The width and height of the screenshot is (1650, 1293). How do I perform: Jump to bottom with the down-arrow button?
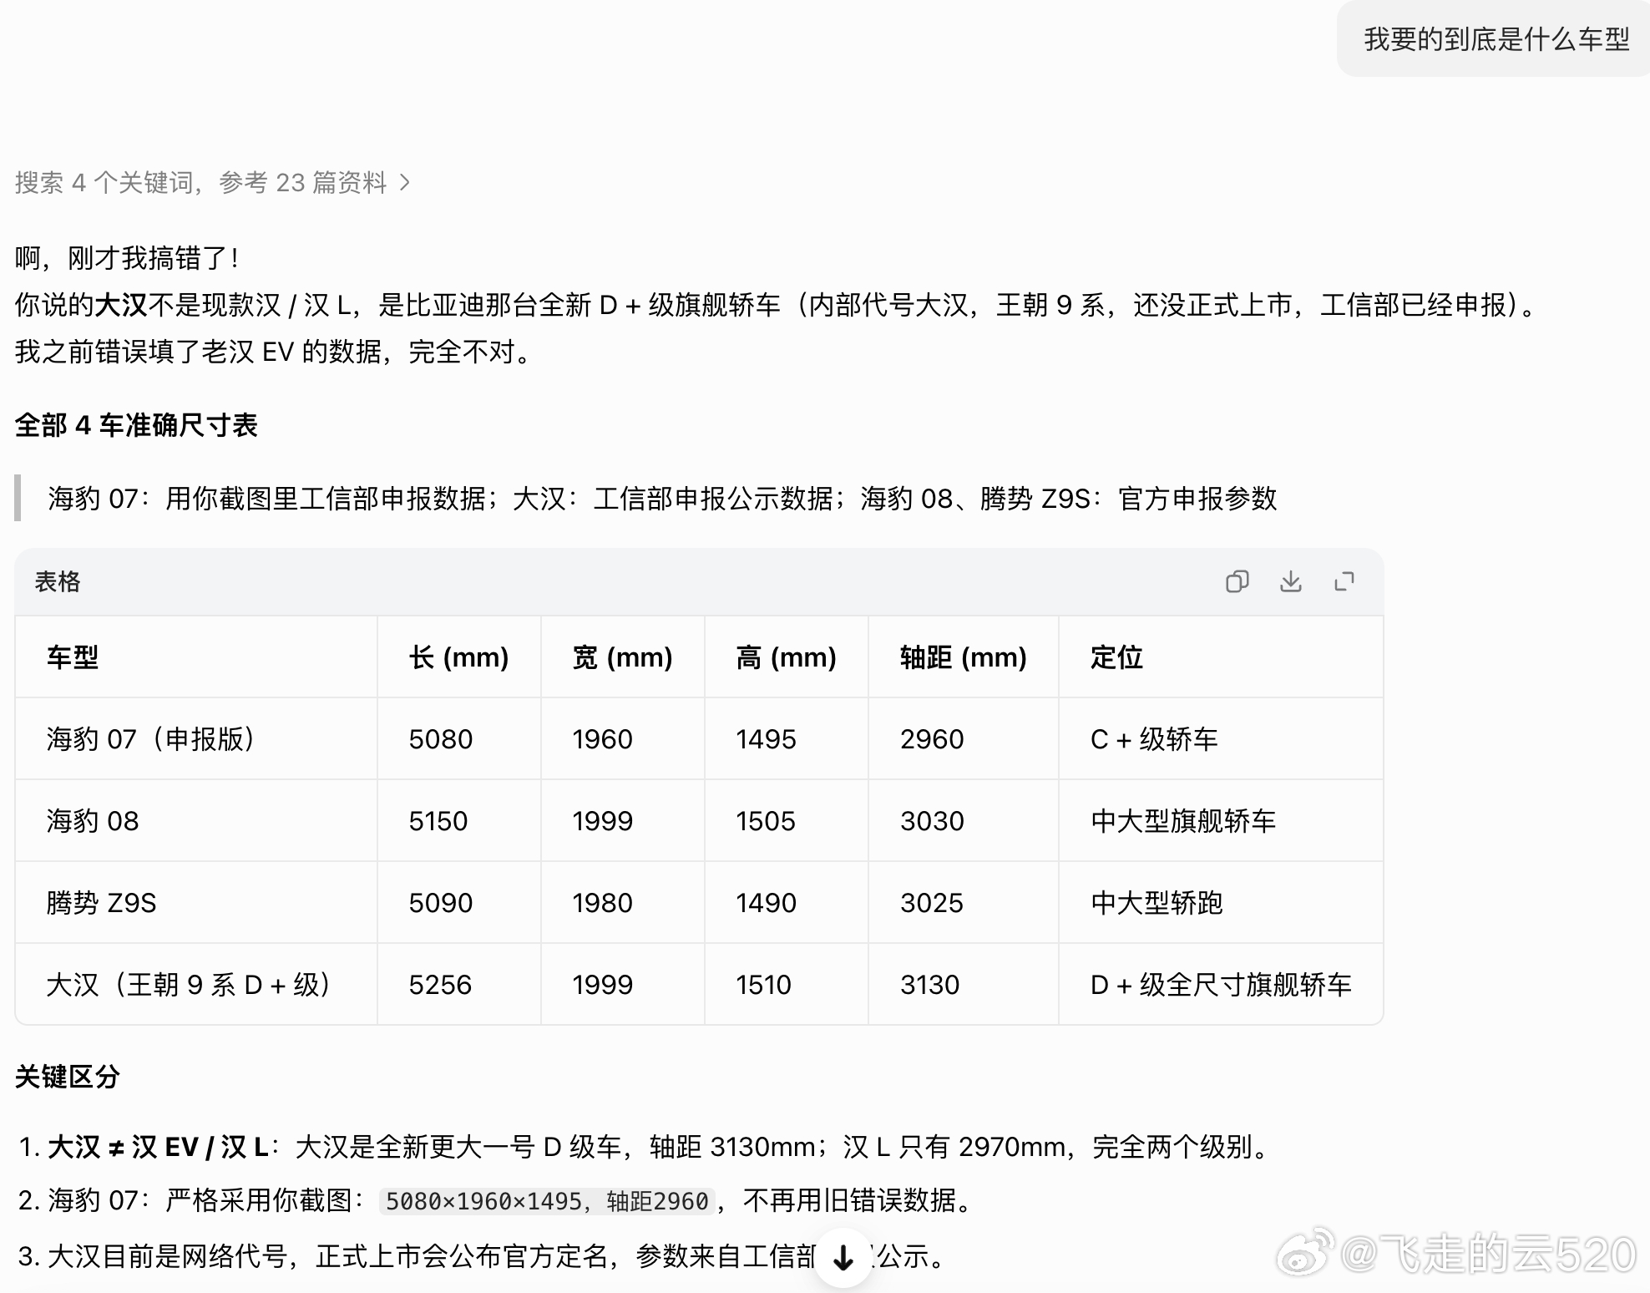point(843,1257)
